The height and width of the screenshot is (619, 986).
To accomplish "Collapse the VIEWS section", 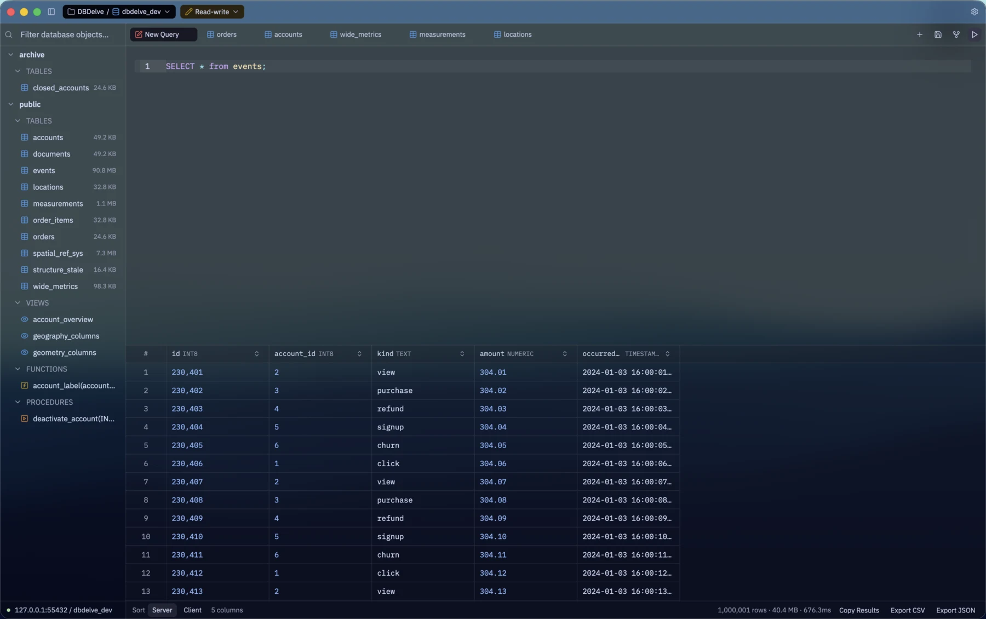I will point(18,303).
